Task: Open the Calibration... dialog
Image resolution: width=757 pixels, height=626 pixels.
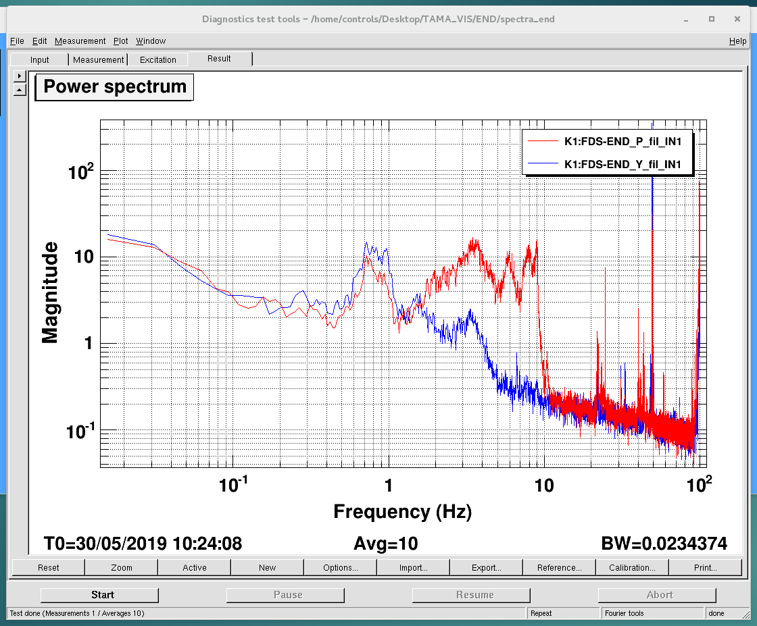Action: tap(632, 567)
